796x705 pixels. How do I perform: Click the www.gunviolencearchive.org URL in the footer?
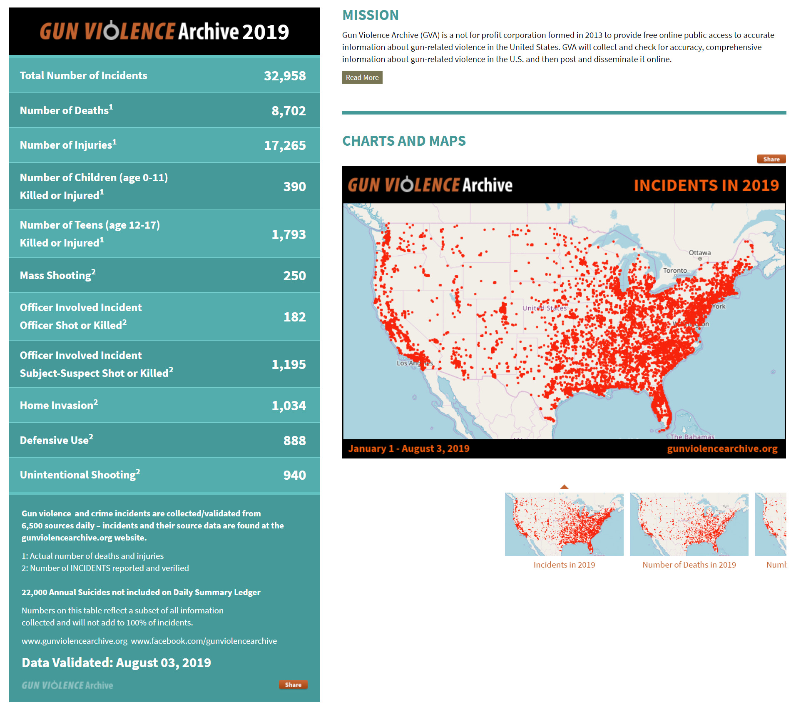click(x=75, y=641)
